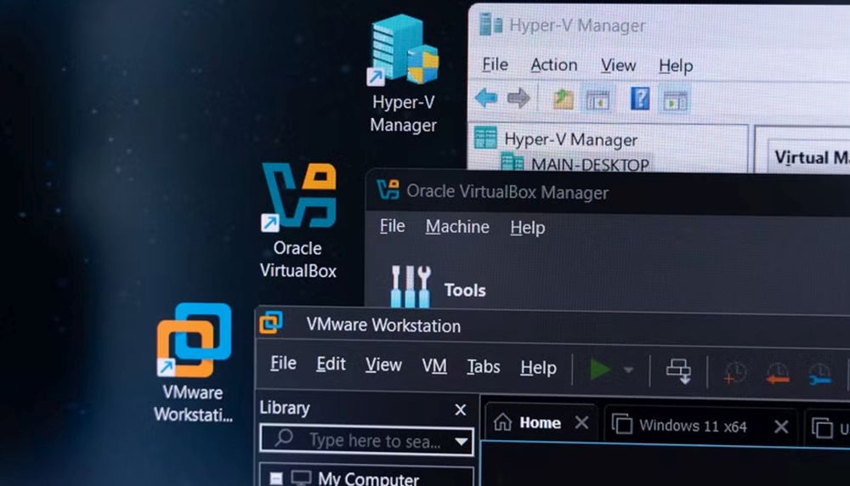Click the Take Snapshot clock icon
The image size is (850, 486).
[734, 371]
